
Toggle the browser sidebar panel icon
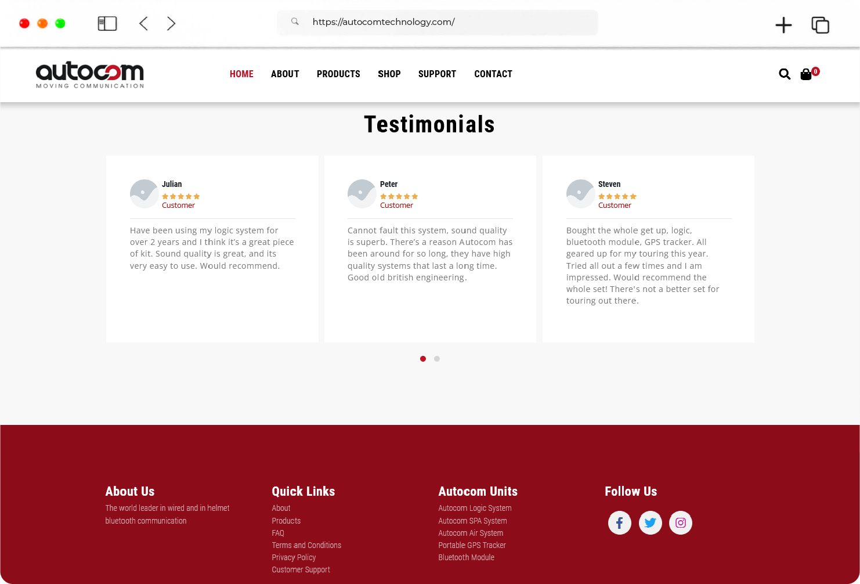[107, 23]
